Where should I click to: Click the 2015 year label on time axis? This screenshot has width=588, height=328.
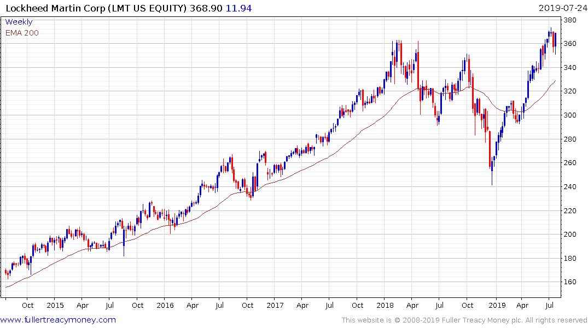(55, 305)
